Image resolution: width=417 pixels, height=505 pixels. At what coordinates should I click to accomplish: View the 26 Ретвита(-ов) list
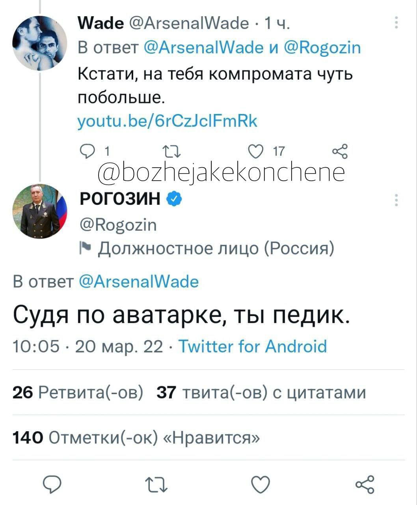pos(78,393)
